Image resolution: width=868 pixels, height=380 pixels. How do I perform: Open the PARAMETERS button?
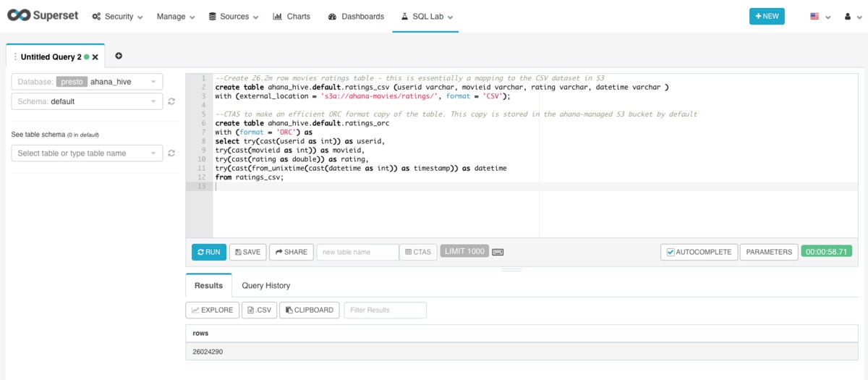pyautogui.click(x=769, y=252)
